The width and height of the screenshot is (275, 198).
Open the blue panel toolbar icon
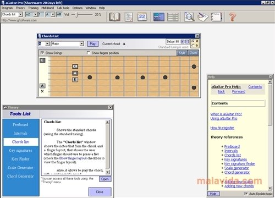pyautogui.click(x=158, y=17)
